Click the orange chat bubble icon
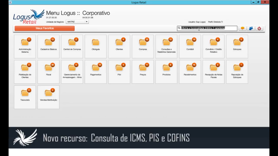278x156 pixels. 242,28
